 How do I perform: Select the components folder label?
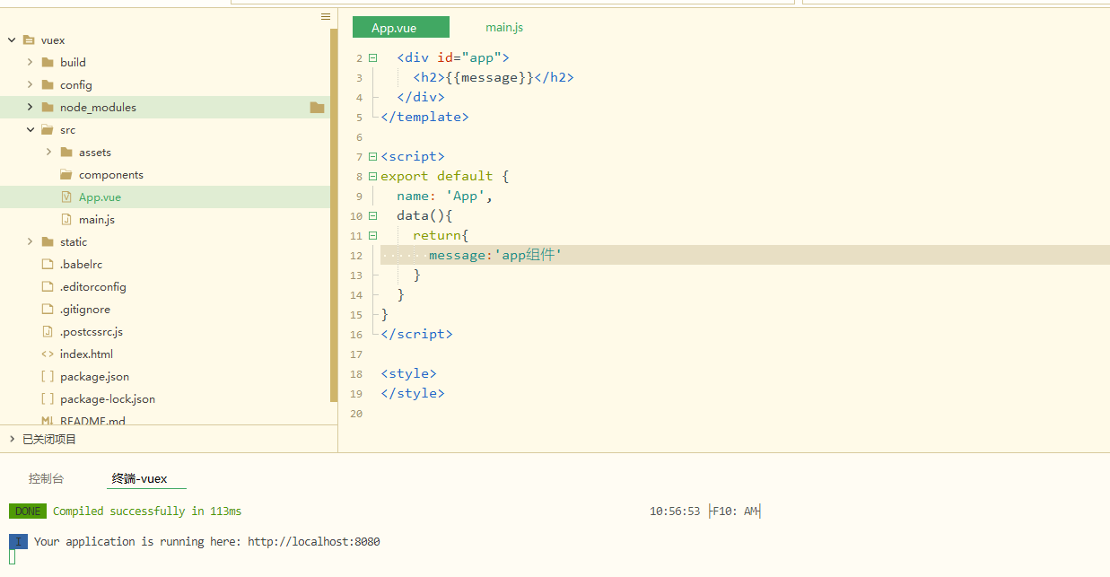coord(111,174)
